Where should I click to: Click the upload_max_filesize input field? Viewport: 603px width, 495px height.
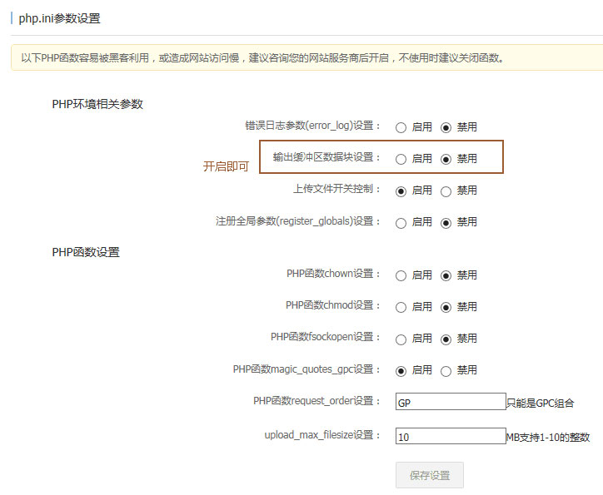pyautogui.click(x=451, y=436)
